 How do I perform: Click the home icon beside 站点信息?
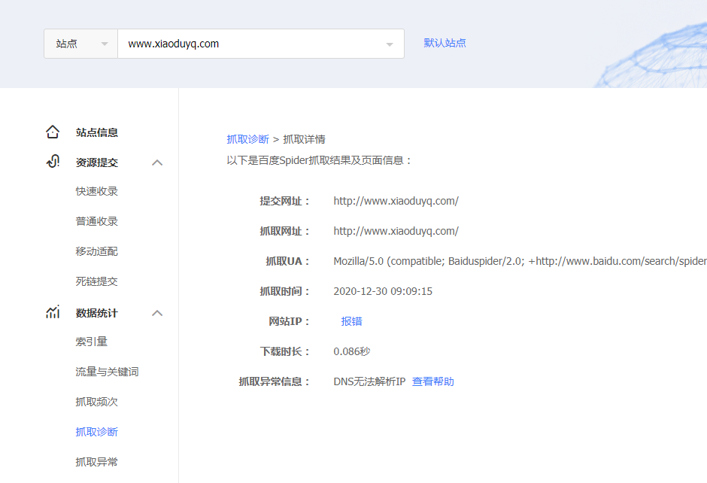52,131
